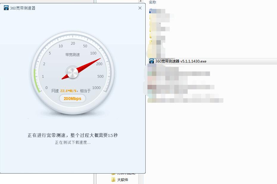The height and width of the screenshot is (184, 277).
Task: Click the 带宽测速 label on the gauge
Action: pyautogui.click(x=72, y=55)
